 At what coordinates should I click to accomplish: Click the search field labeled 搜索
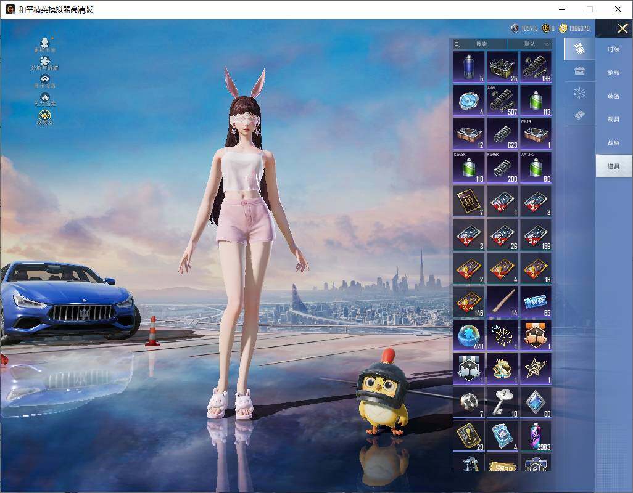coord(480,44)
